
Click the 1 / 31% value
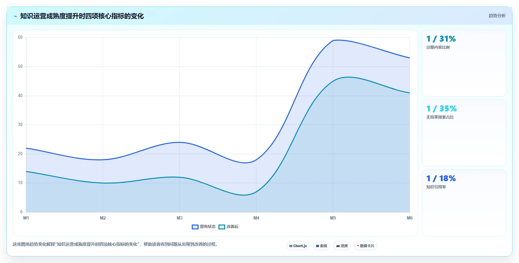click(x=441, y=39)
